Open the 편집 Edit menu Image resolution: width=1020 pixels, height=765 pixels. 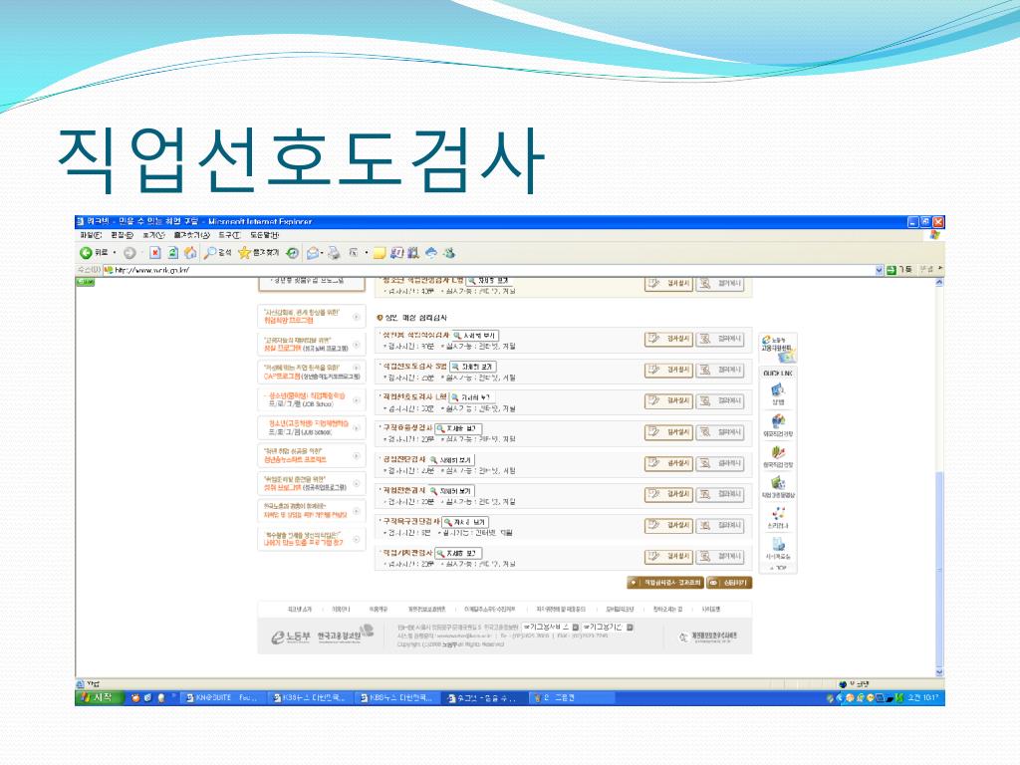point(122,235)
